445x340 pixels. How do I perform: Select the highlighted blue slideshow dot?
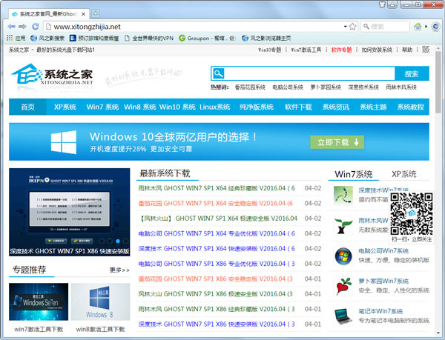117,241
